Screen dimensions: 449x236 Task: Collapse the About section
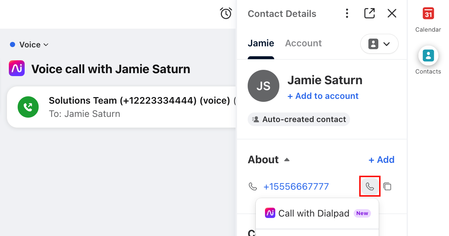point(287,160)
